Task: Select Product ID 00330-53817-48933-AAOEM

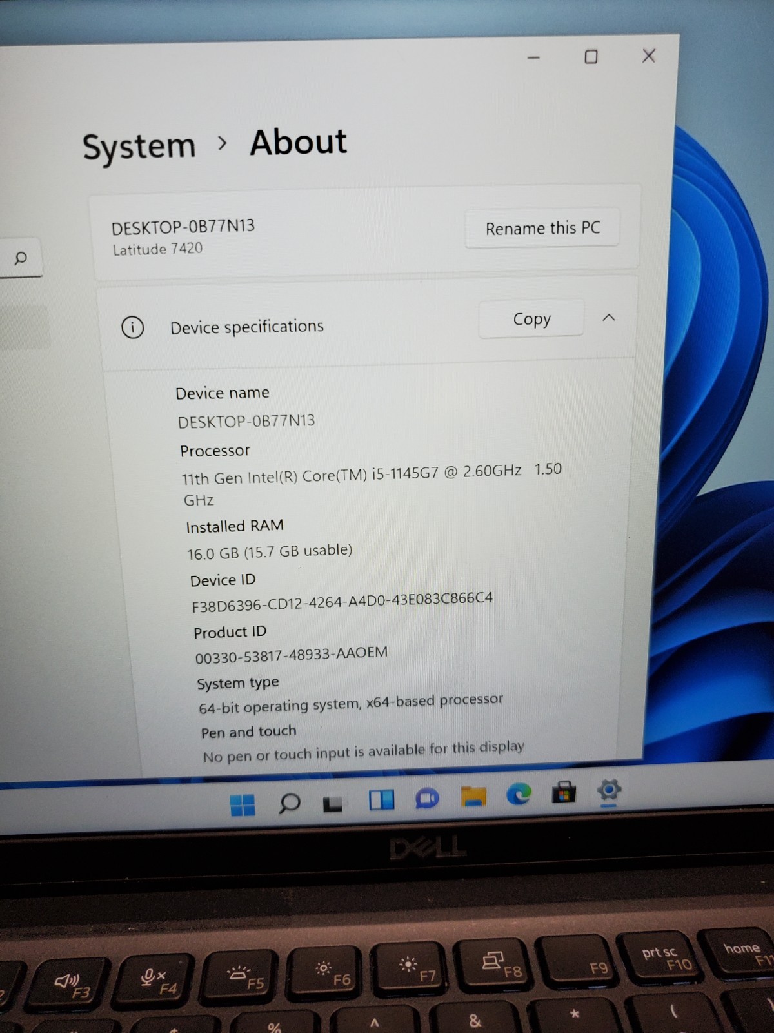Action: tap(292, 655)
